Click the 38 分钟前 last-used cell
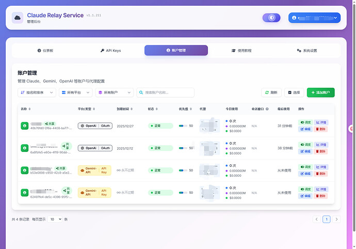This screenshot has height=249, width=356. [285, 148]
